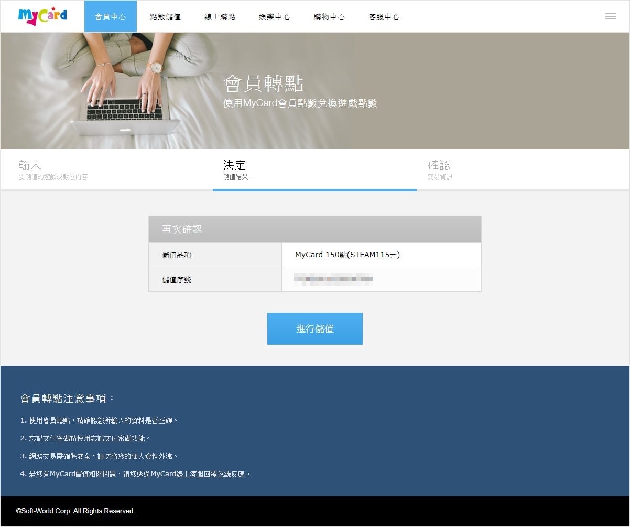Click the 儲值品項 label cell
This screenshot has width=630, height=527.
[x=215, y=255]
